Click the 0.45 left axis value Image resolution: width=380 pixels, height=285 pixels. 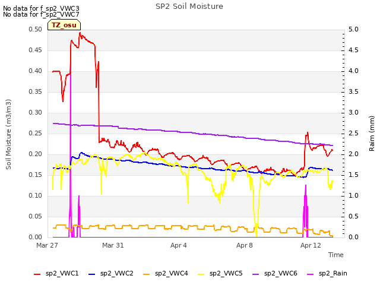click(x=36, y=50)
